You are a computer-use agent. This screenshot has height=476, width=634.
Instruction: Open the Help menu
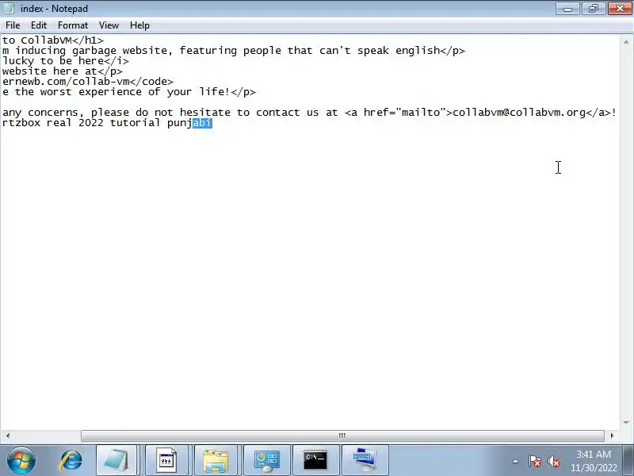pyautogui.click(x=139, y=25)
